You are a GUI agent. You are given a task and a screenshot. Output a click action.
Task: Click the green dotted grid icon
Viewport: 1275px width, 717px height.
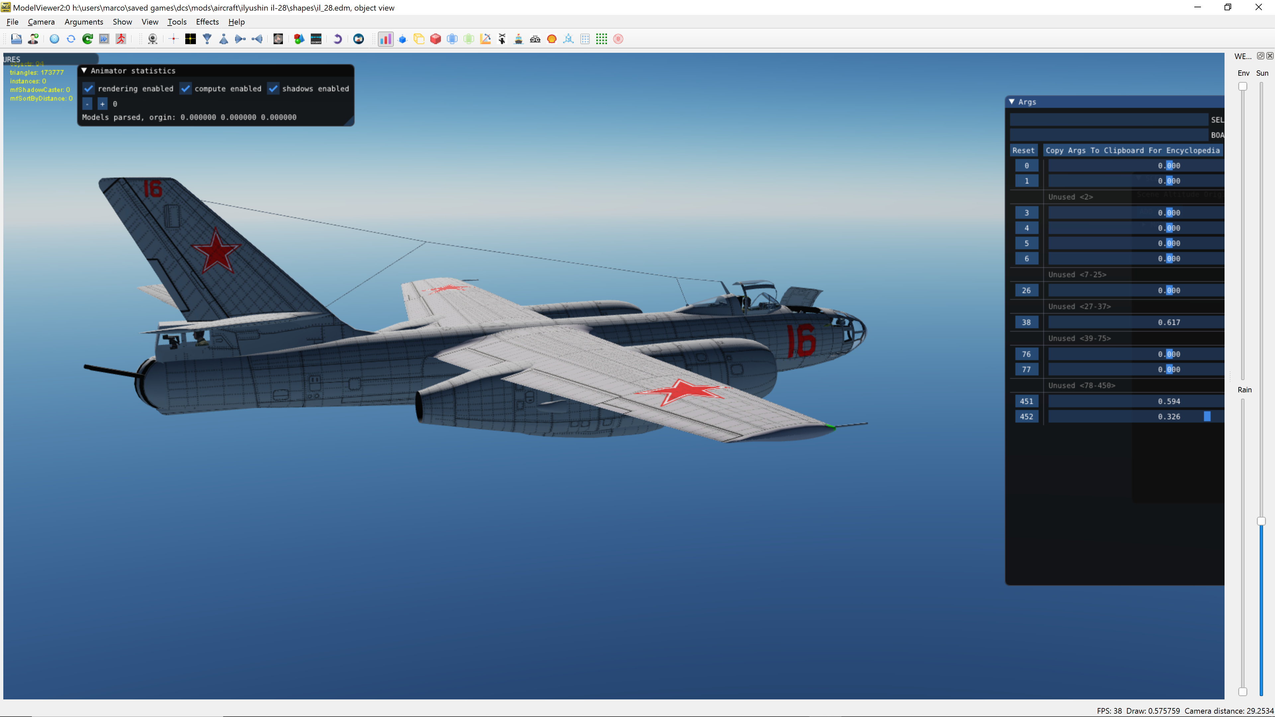[601, 39]
